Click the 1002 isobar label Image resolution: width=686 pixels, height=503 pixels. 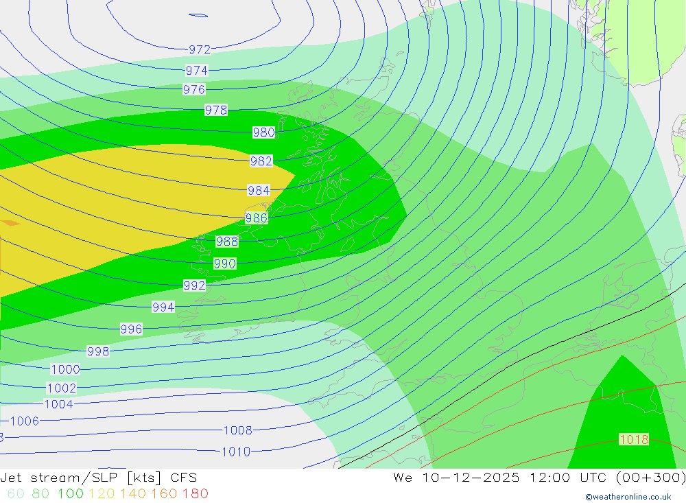point(62,388)
